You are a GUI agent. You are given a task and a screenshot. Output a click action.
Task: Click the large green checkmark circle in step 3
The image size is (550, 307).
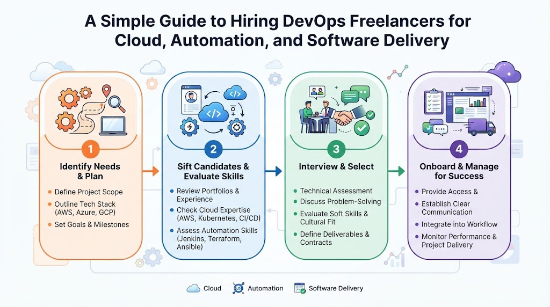[x=361, y=128]
